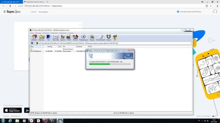Open the Справка menu in WinRAR
Viewport: 220px width, 123px height.
coord(71,33)
